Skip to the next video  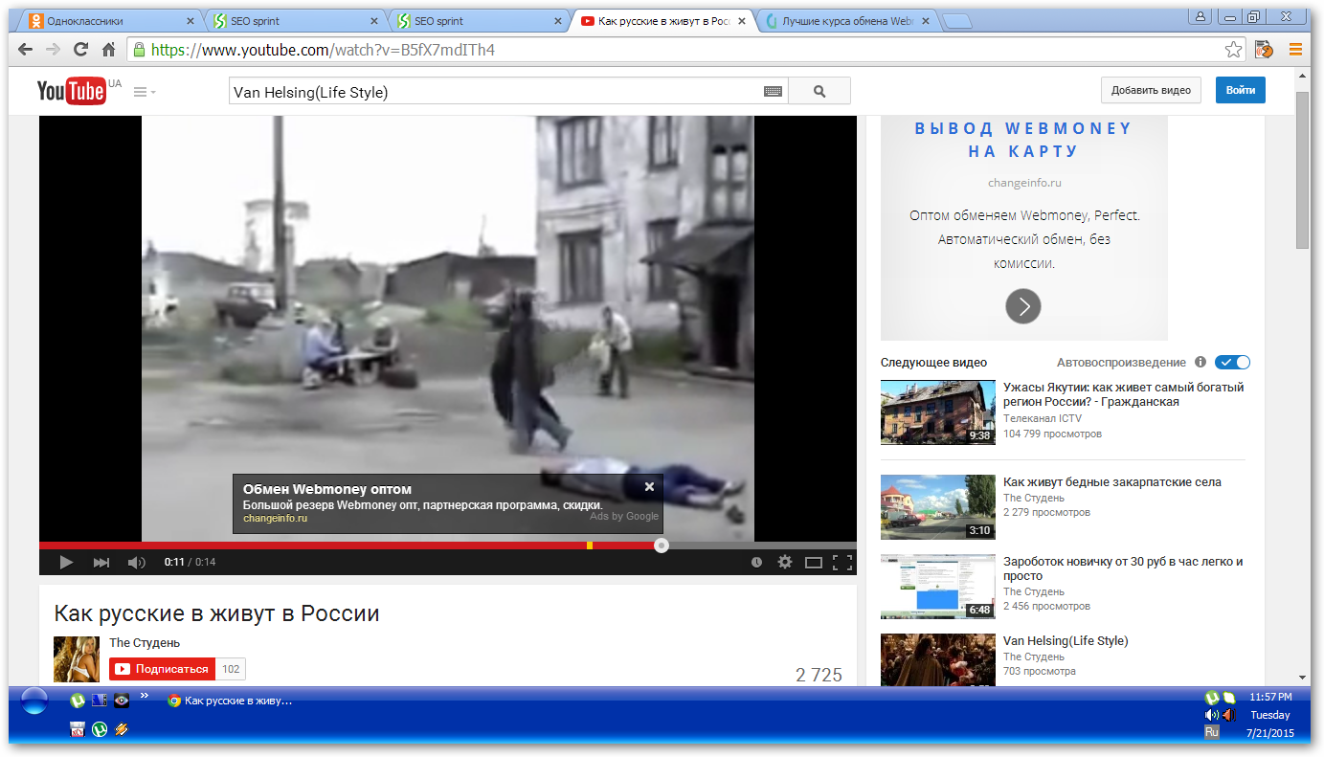pyautogui.click(x=101, y=563)
